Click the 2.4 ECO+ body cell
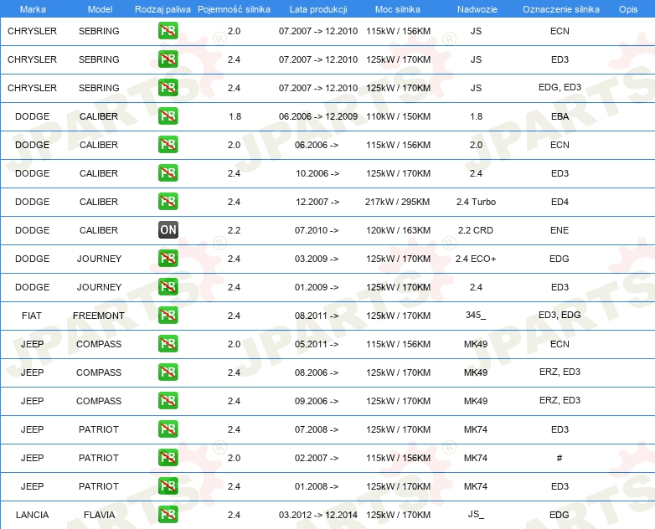This screenshot has height=529, width=655. pyautogui.click(x=476, y=259)
